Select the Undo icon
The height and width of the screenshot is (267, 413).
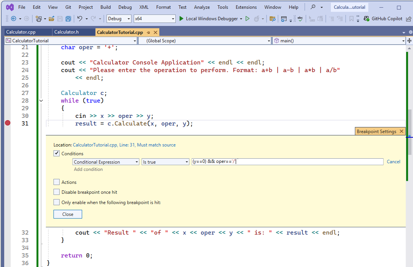point(80,18)
